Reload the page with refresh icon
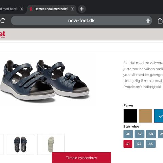 pyautogui.click(x=3, y=21)
